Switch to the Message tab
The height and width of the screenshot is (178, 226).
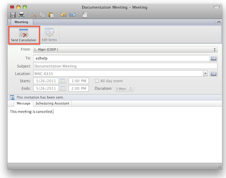click(24, 103)
